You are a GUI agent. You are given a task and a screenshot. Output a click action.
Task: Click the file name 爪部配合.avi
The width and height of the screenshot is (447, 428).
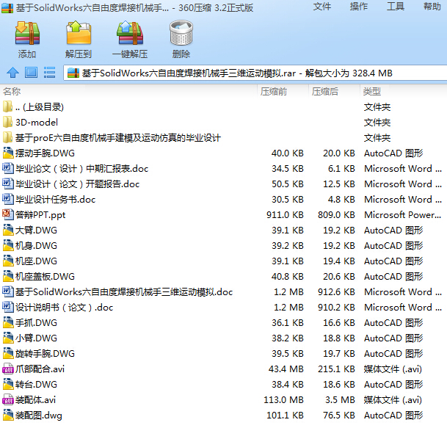pyautogui.click(x=40, y=369)
